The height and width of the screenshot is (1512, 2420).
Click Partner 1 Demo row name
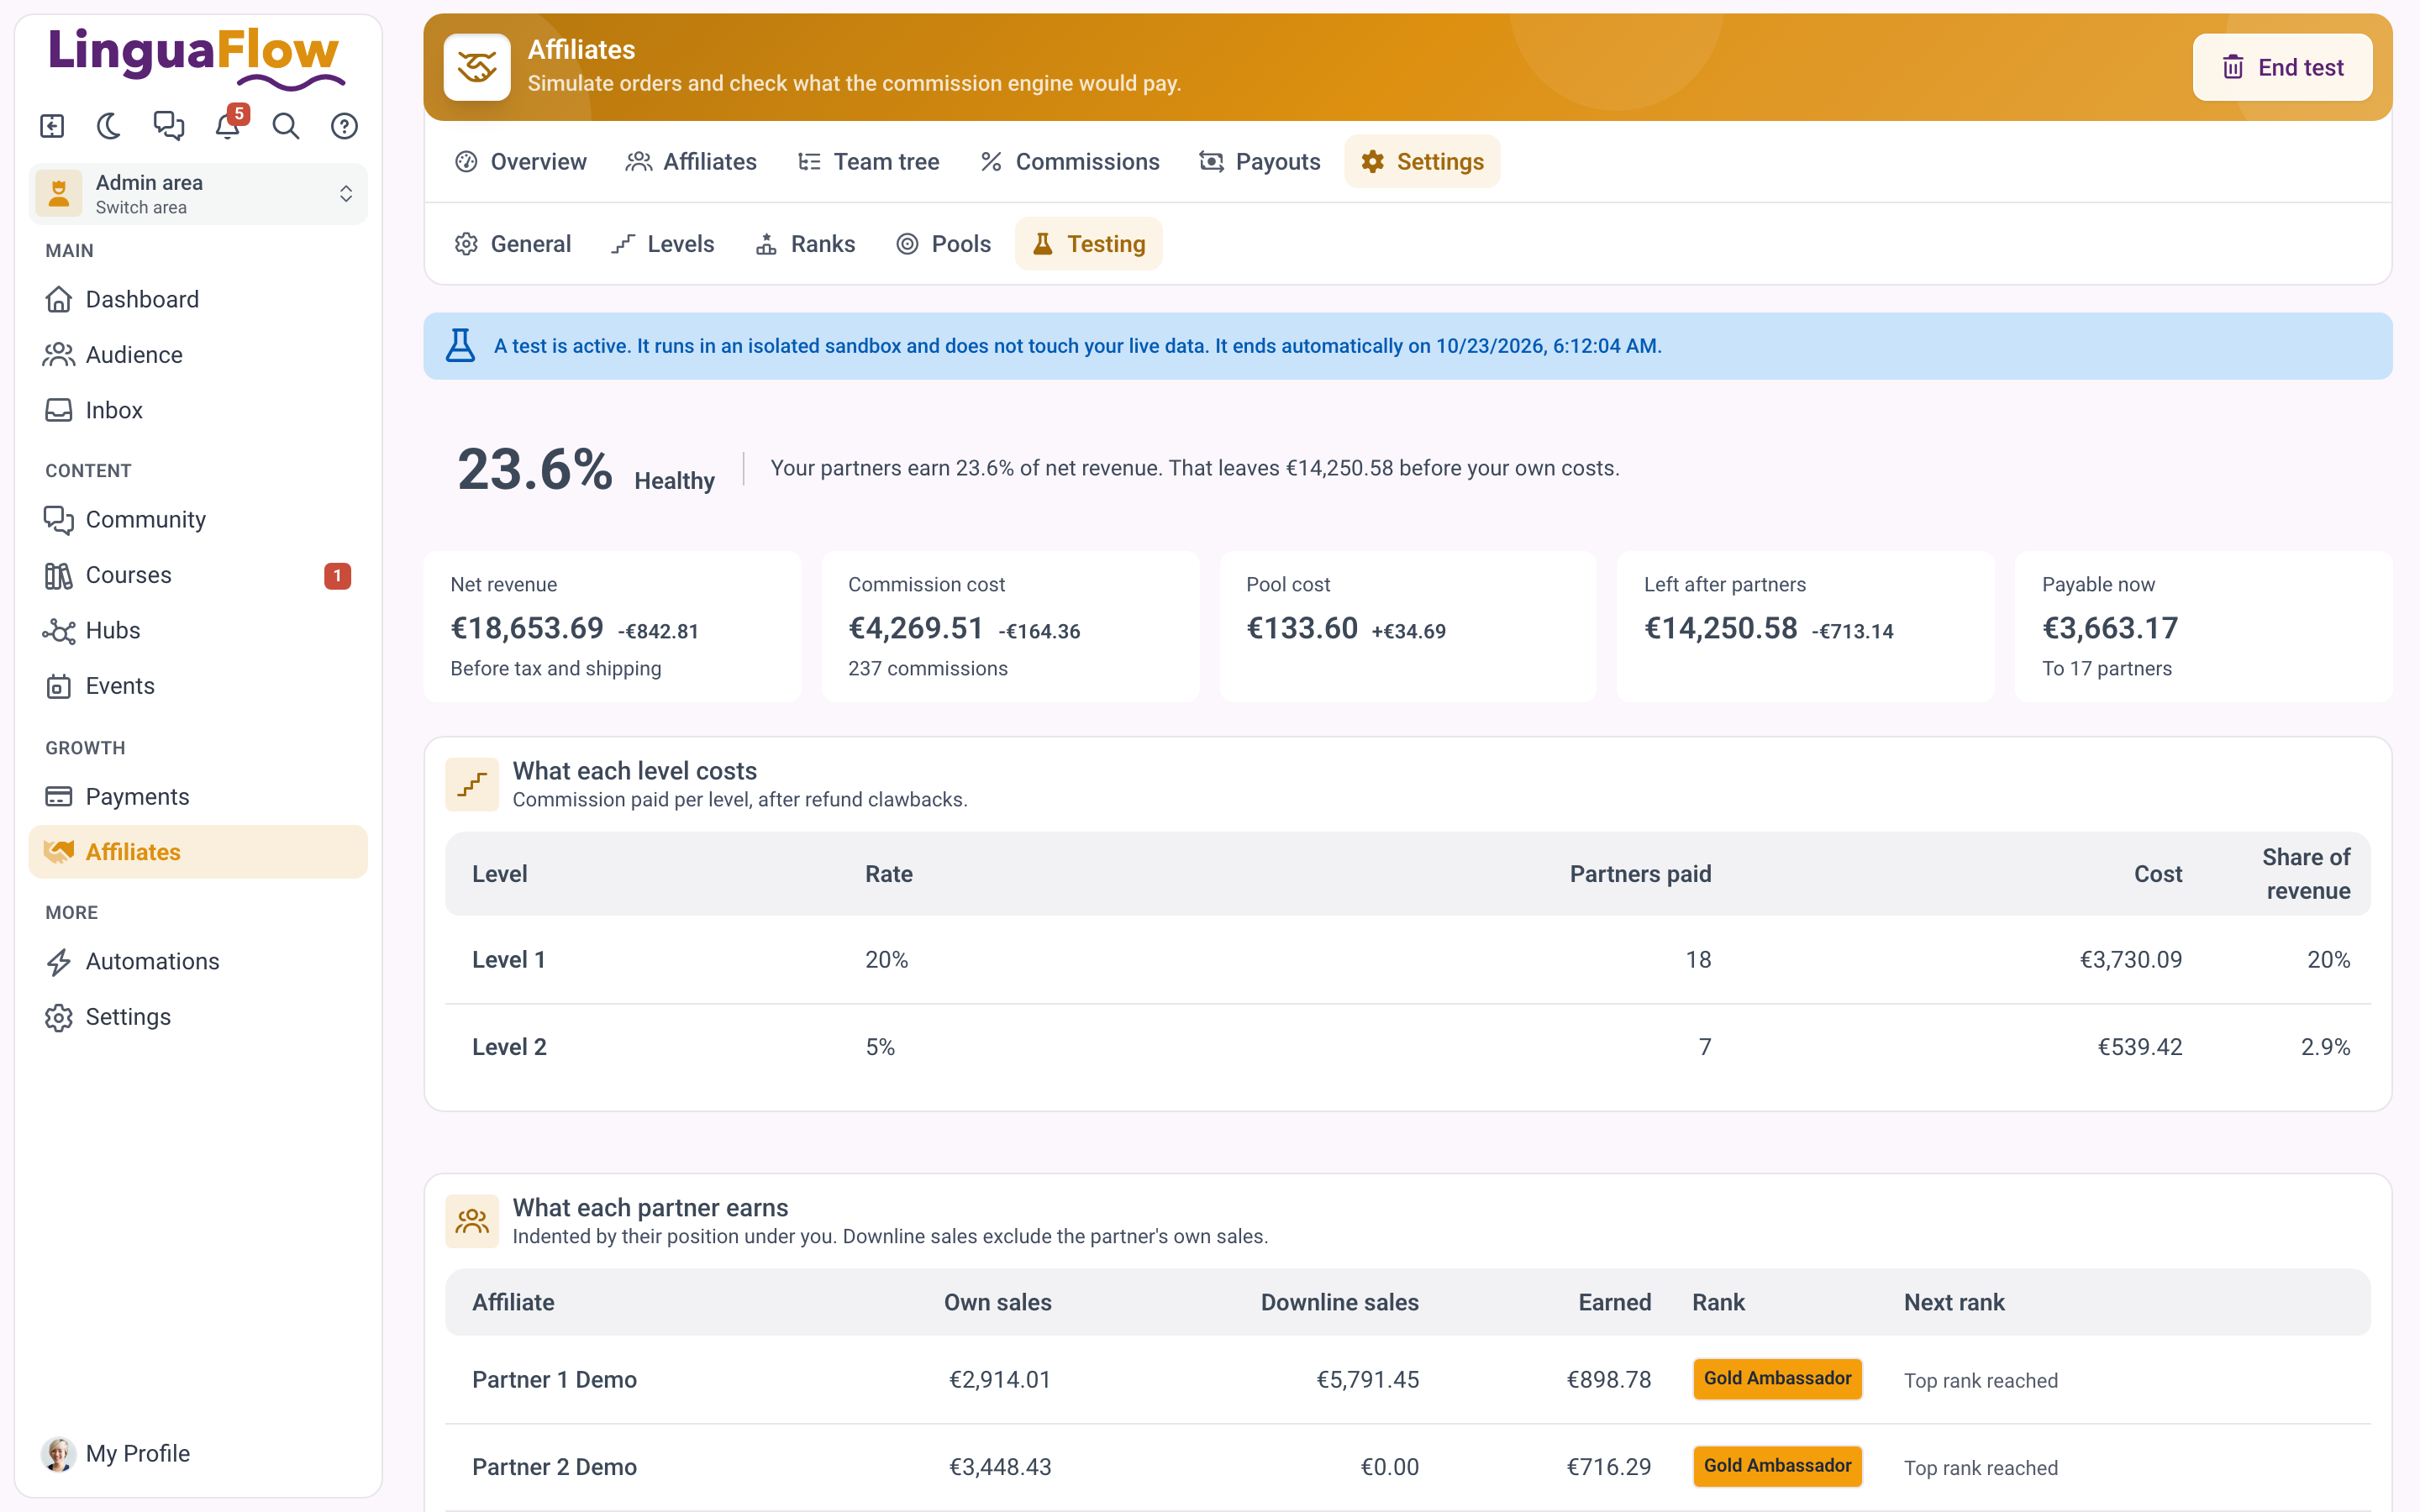click(x=554, y=1380)
